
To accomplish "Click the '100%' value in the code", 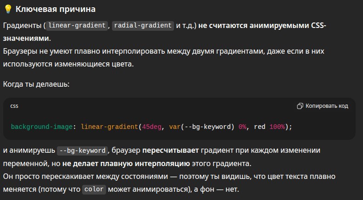I will 277,127.
